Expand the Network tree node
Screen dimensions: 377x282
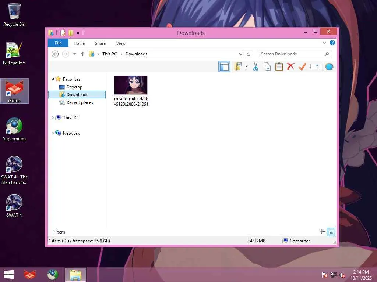53,133
